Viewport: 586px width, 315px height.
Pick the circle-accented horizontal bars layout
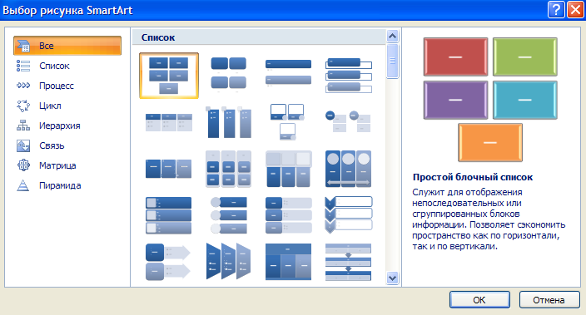(228, 215)
